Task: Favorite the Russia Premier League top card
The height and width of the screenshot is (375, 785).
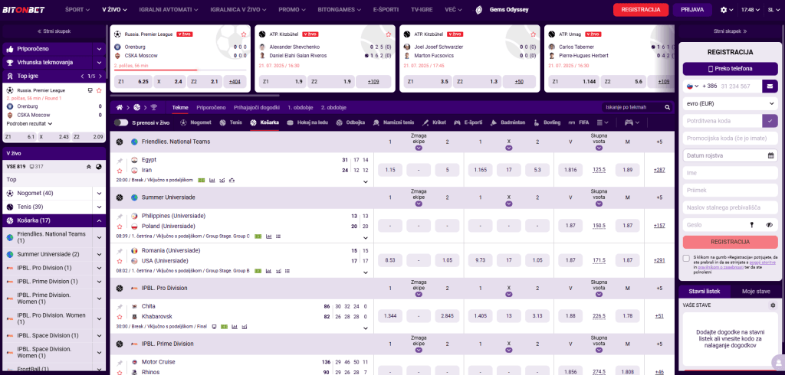Action: tap(243, 34)
